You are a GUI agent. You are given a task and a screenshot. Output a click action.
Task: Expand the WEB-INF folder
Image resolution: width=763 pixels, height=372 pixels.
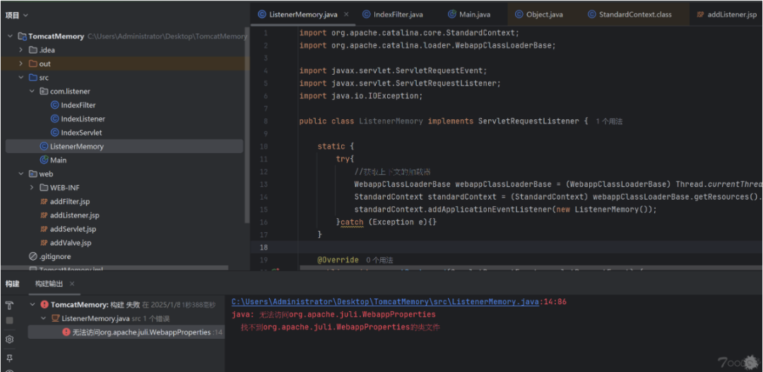[x=32, y=188]
